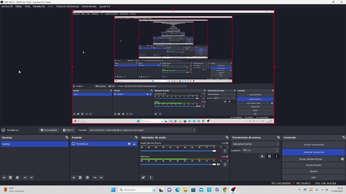The width and height of the screenshot is (346, 194).
Task: Hide the Pantalla pc source with eye icon
Action: click(129, 144)
